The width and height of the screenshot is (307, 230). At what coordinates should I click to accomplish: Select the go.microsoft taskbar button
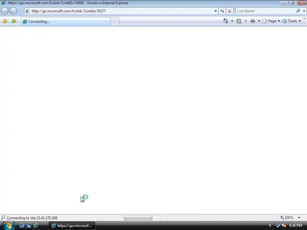[x=72, y=226]
